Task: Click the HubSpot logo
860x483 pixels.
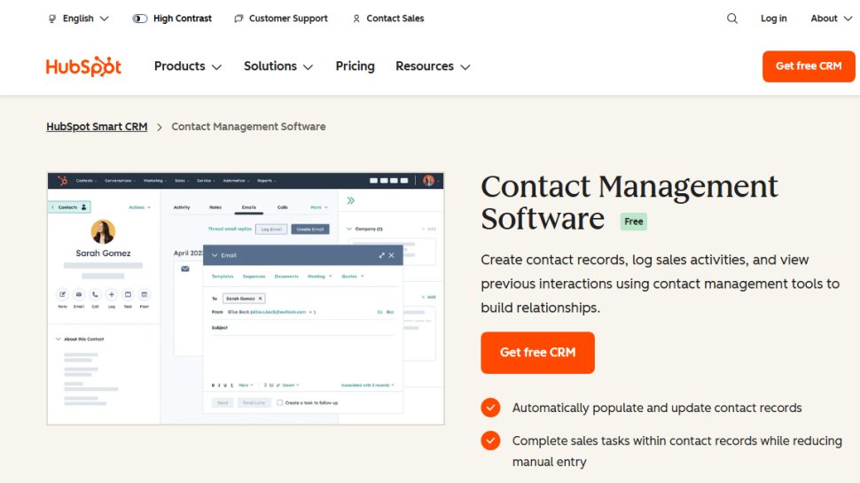Action: click(x=84, y=66)
